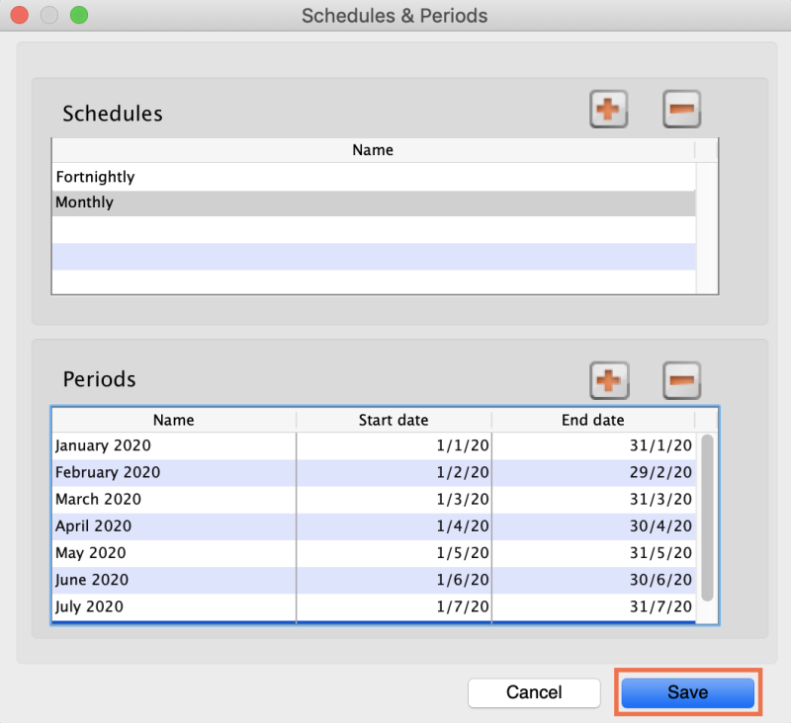Delete the selected period using the minus icon
The image size is (791, 723).
click(x=681, y=379)
